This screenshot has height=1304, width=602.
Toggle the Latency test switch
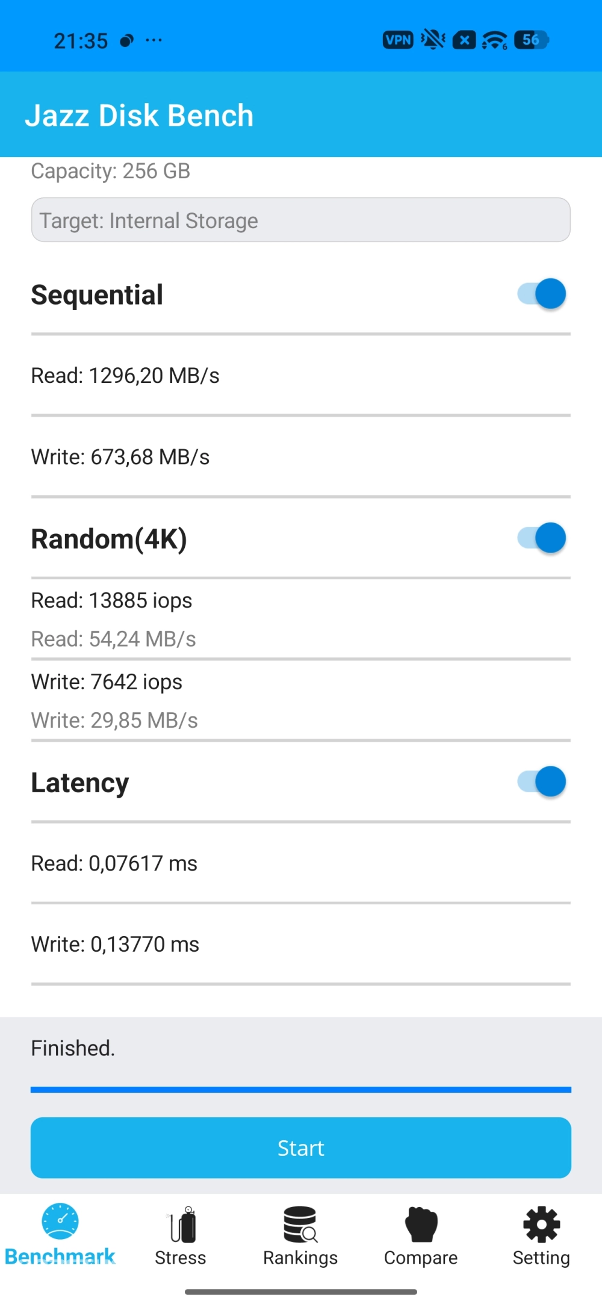[541, 781]
